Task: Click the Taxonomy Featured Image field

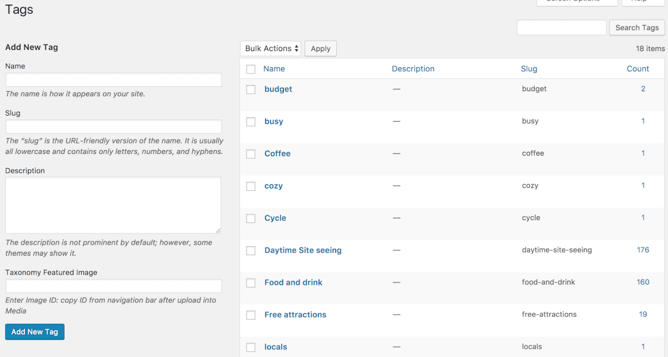Action: click(114, 286)
